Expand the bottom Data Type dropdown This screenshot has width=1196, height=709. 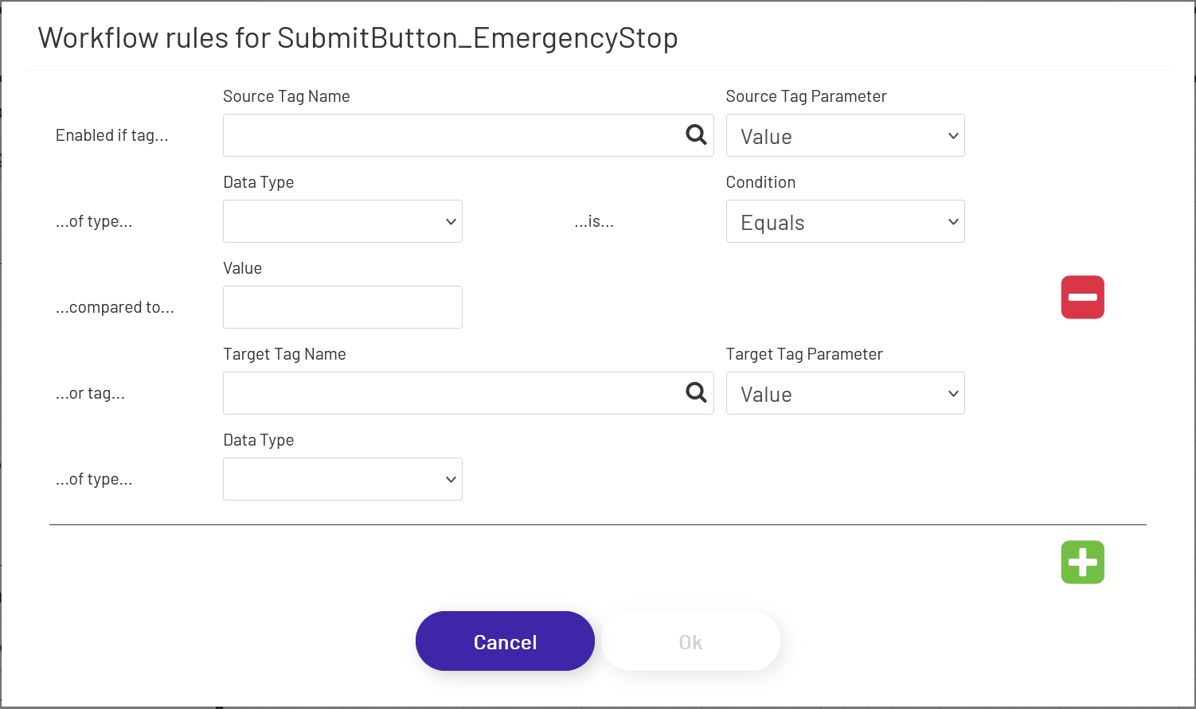coord(342,479)
